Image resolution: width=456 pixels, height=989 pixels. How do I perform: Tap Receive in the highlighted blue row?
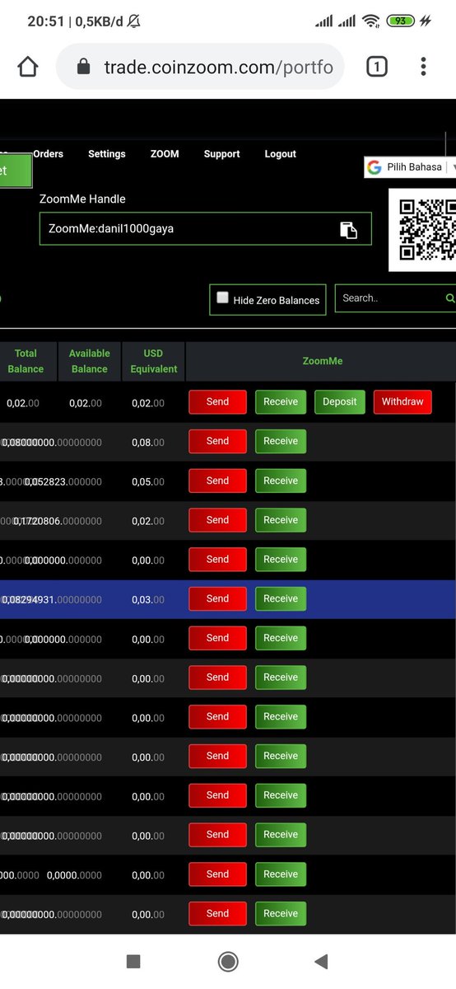coord(281,599)
